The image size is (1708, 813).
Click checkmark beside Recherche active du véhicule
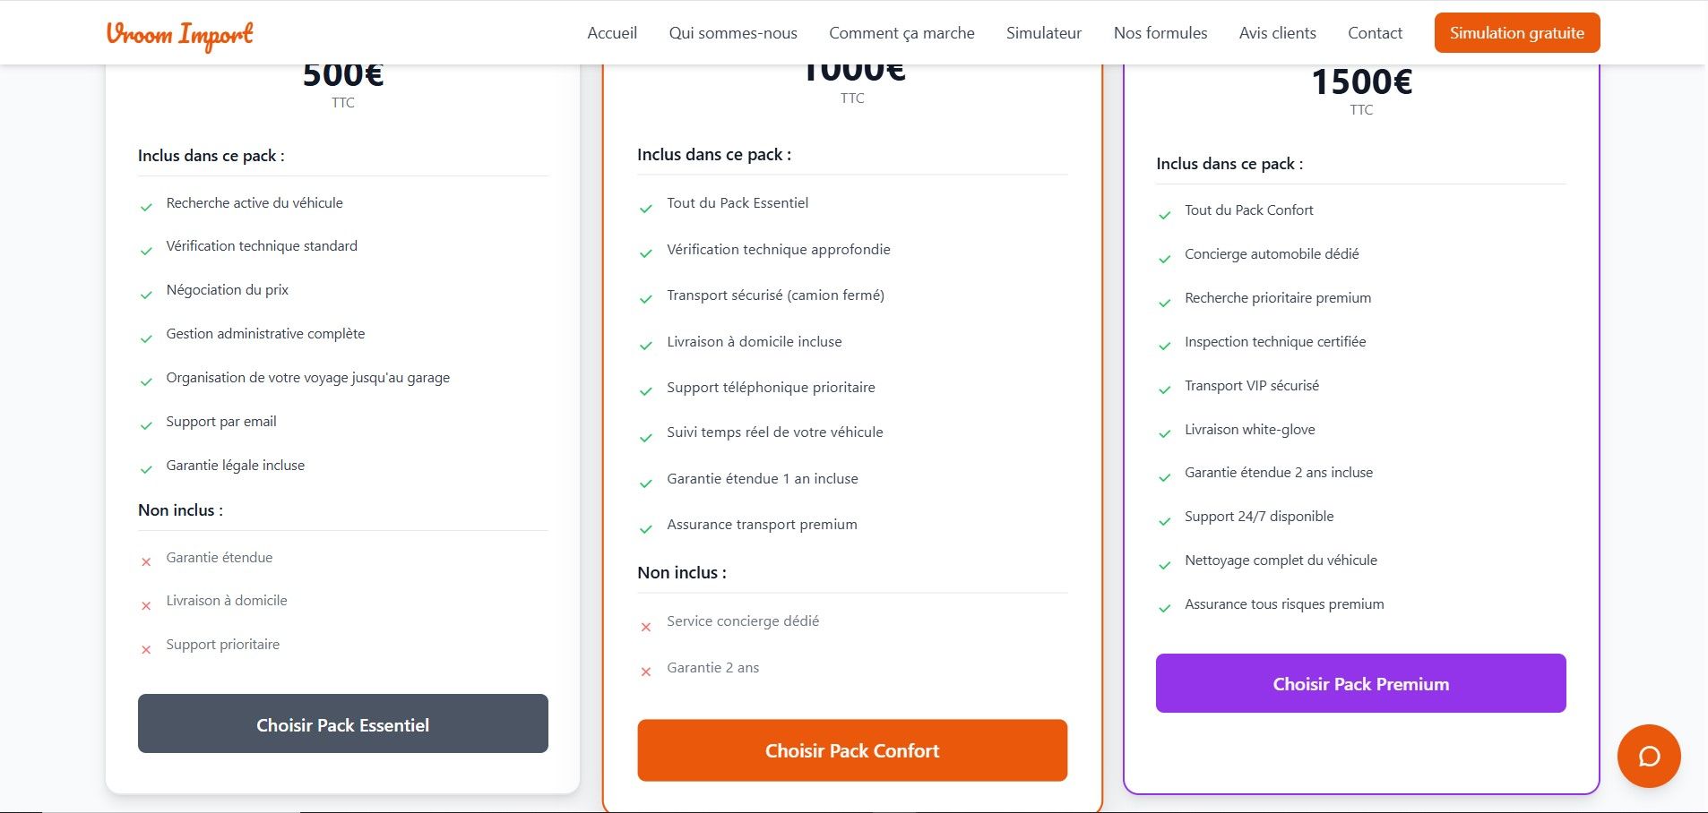pyautogui.click(x=146, y=207)
